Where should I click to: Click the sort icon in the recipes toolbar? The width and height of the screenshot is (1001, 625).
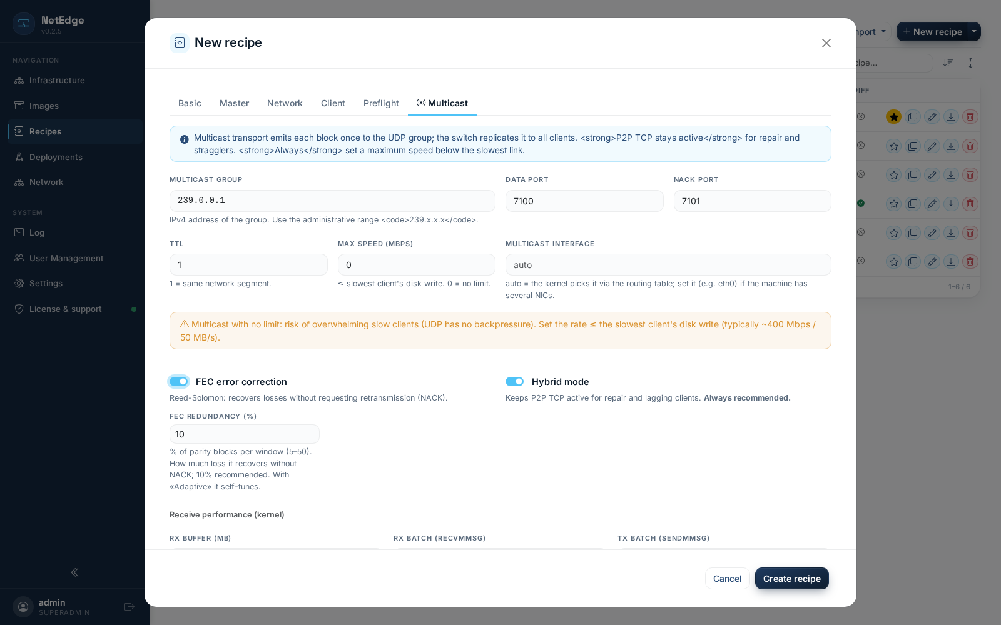click(x=948, y=62)
